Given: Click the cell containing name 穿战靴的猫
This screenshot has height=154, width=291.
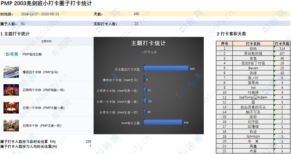Looking at the screenshot, I should [x=253, y=54].
